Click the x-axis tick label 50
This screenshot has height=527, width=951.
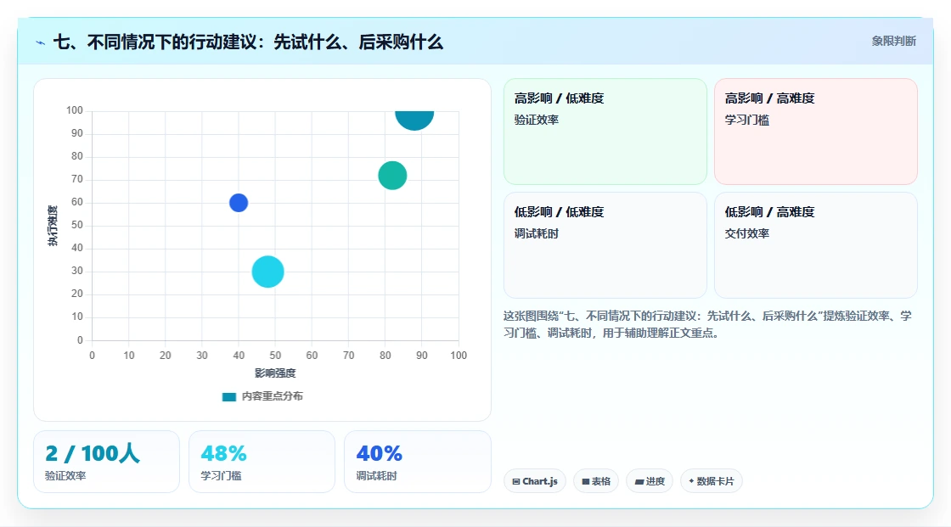point(275,356)
